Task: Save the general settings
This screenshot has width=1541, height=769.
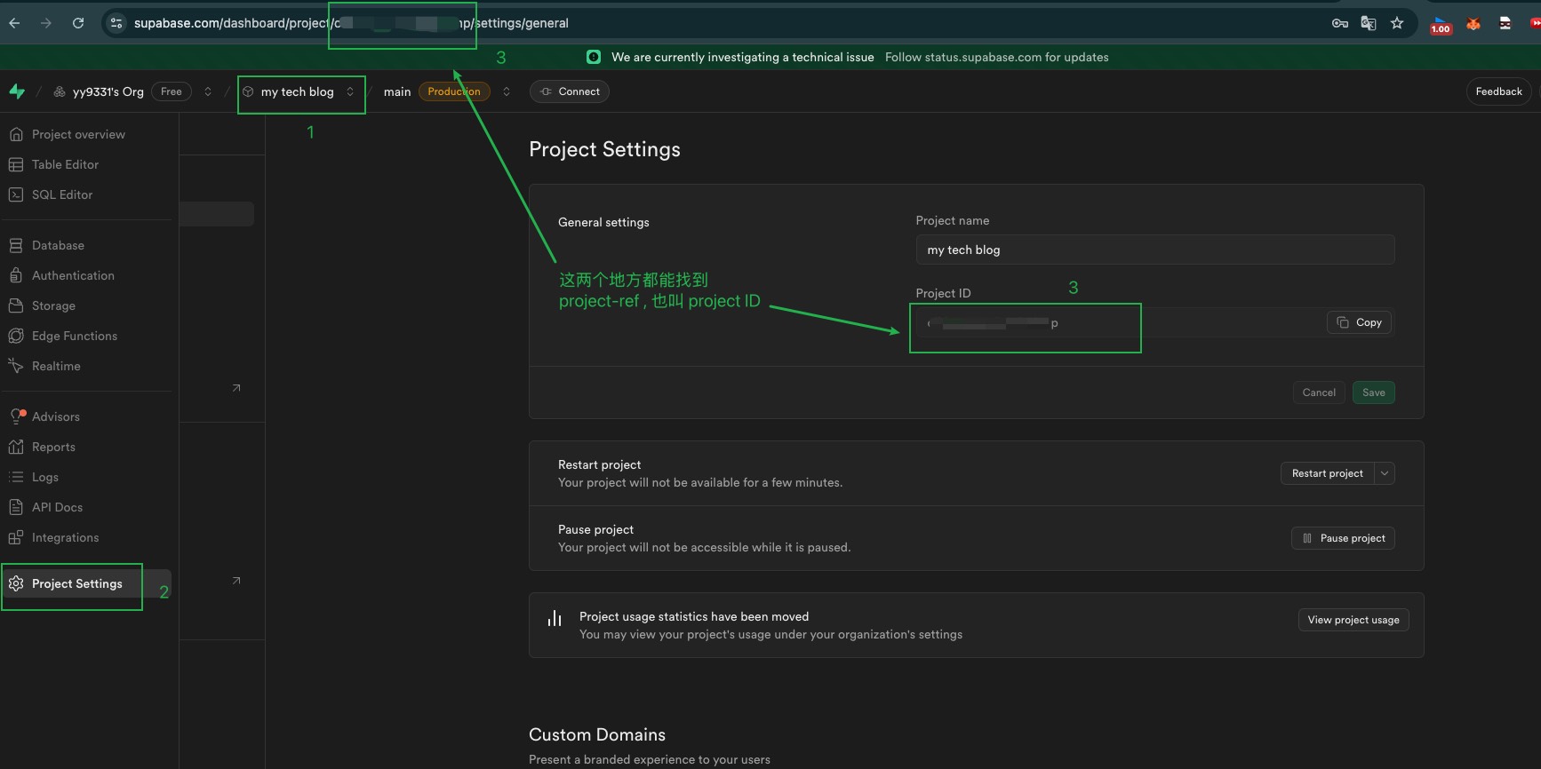Action: pos(1374,392)
